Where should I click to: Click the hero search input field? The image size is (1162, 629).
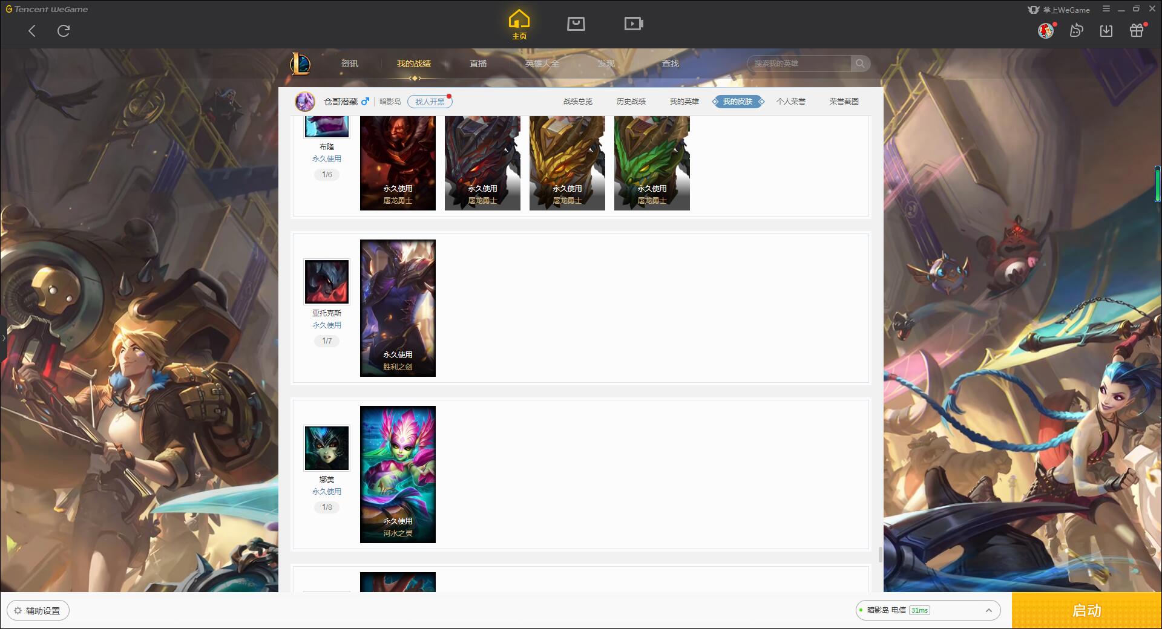click(x=800, y=64)
